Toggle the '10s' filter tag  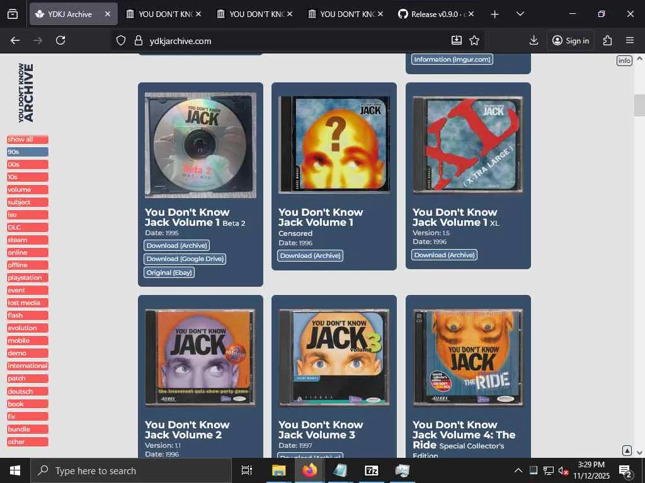[28, 177]
